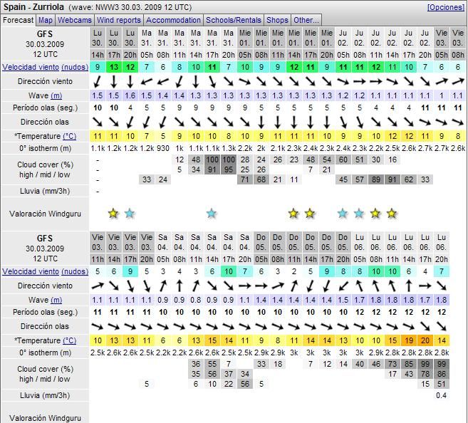Image resolution: width=468 pixels, height=423 pixels.
Task: Select wind direction arrow for Lu 06. 17h
Action: pyautogui.click(x=425, y=286)
